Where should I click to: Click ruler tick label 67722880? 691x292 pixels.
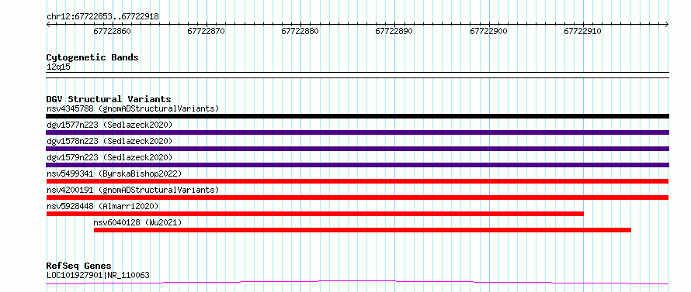300,31
